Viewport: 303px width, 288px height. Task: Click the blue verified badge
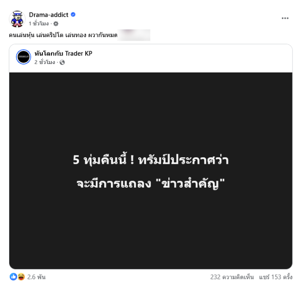(73, 15)
